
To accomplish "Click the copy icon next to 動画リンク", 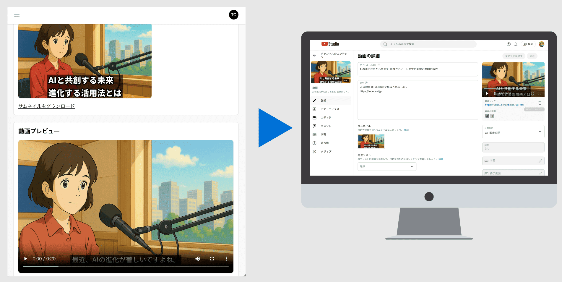I will [540, 103].
